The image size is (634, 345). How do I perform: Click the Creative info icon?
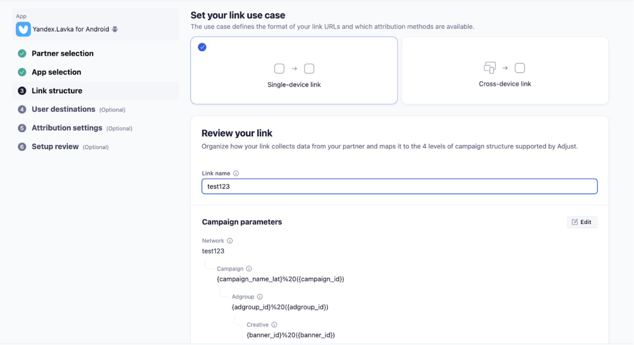pyautogui.click(x=274, y=325)
